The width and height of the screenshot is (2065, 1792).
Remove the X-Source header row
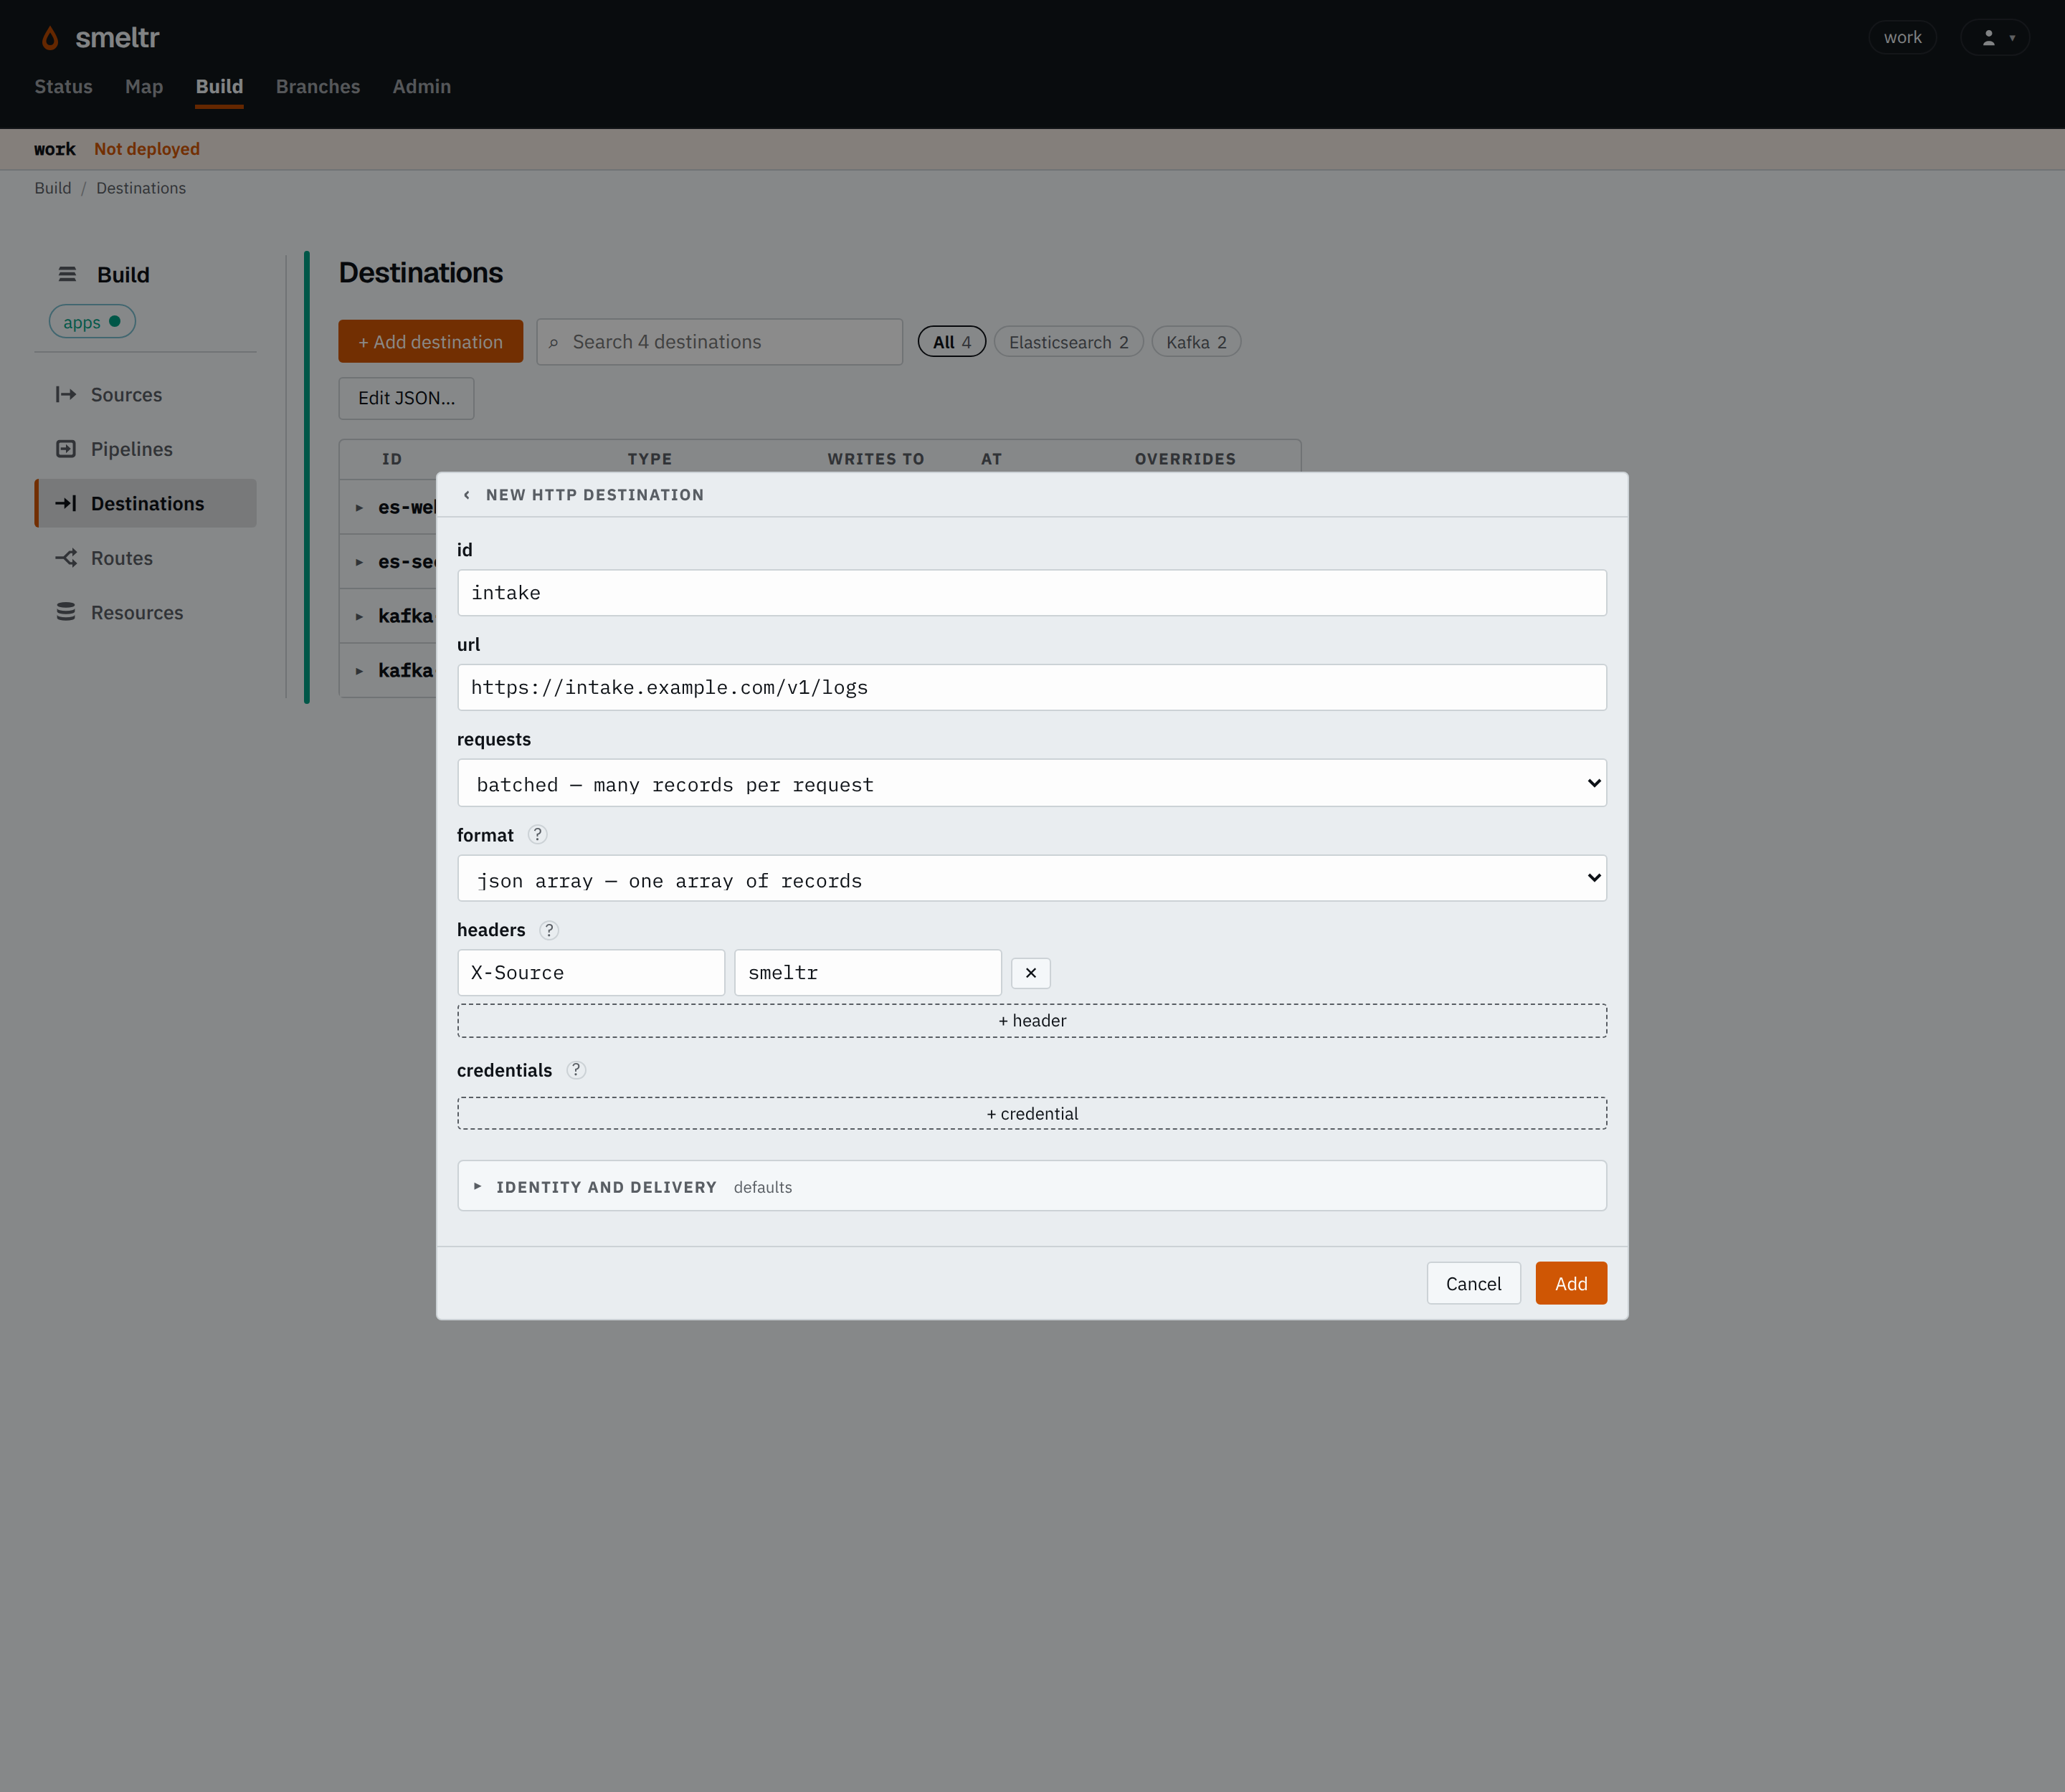1030,973
